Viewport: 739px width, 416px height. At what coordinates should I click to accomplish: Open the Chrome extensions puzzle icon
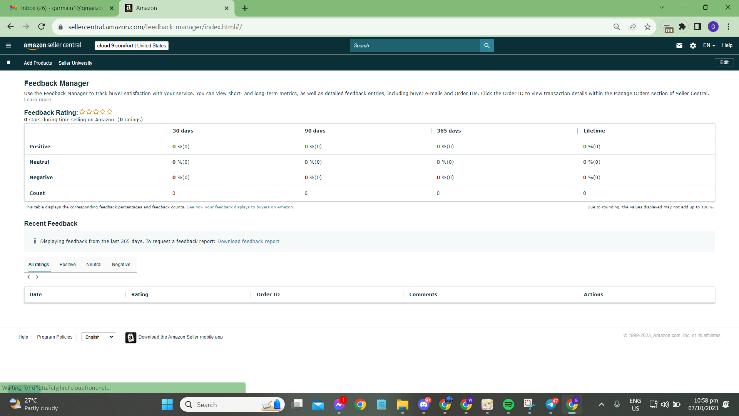[x=682, y=27]
